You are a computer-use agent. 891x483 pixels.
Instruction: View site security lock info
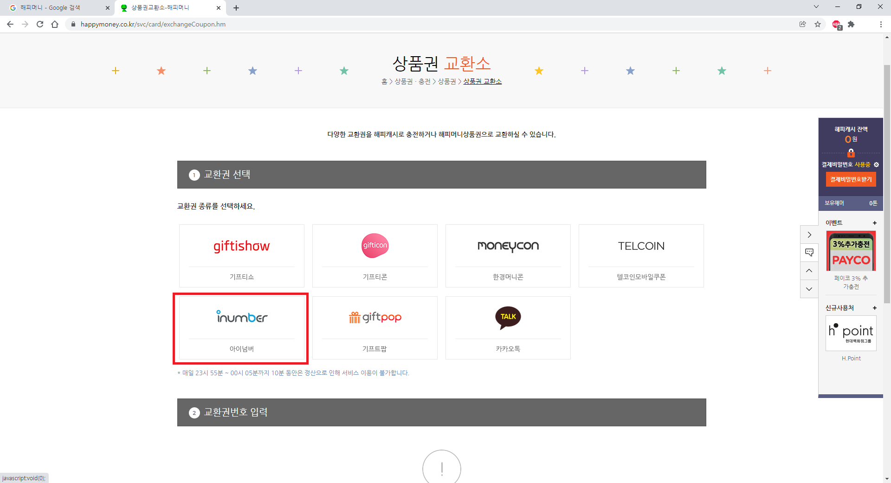[x=73, y=24]
